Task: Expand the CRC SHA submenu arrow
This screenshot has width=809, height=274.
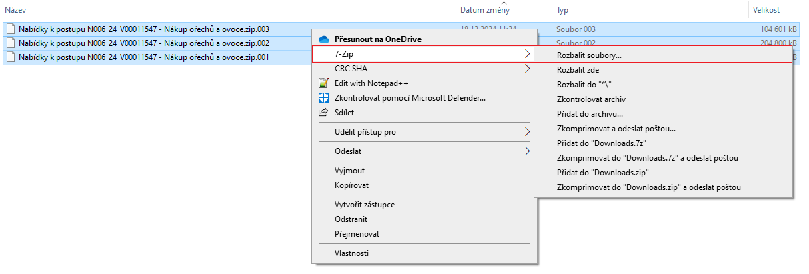Action: tap(527, 69)
